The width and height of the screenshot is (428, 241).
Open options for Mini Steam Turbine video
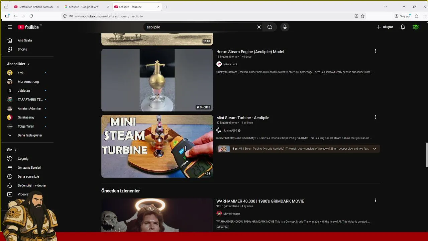click(x=376, y=117)
